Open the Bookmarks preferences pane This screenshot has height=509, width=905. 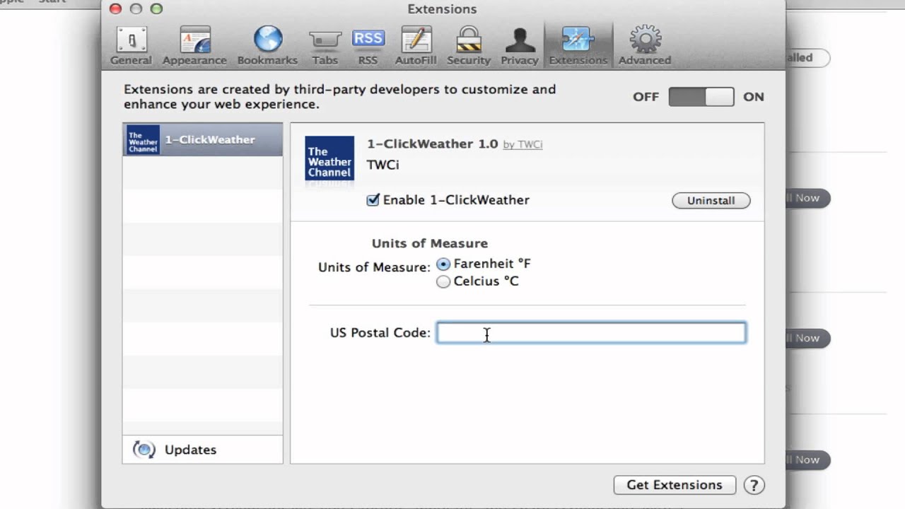pyautogui.click(x=267, y=46)
